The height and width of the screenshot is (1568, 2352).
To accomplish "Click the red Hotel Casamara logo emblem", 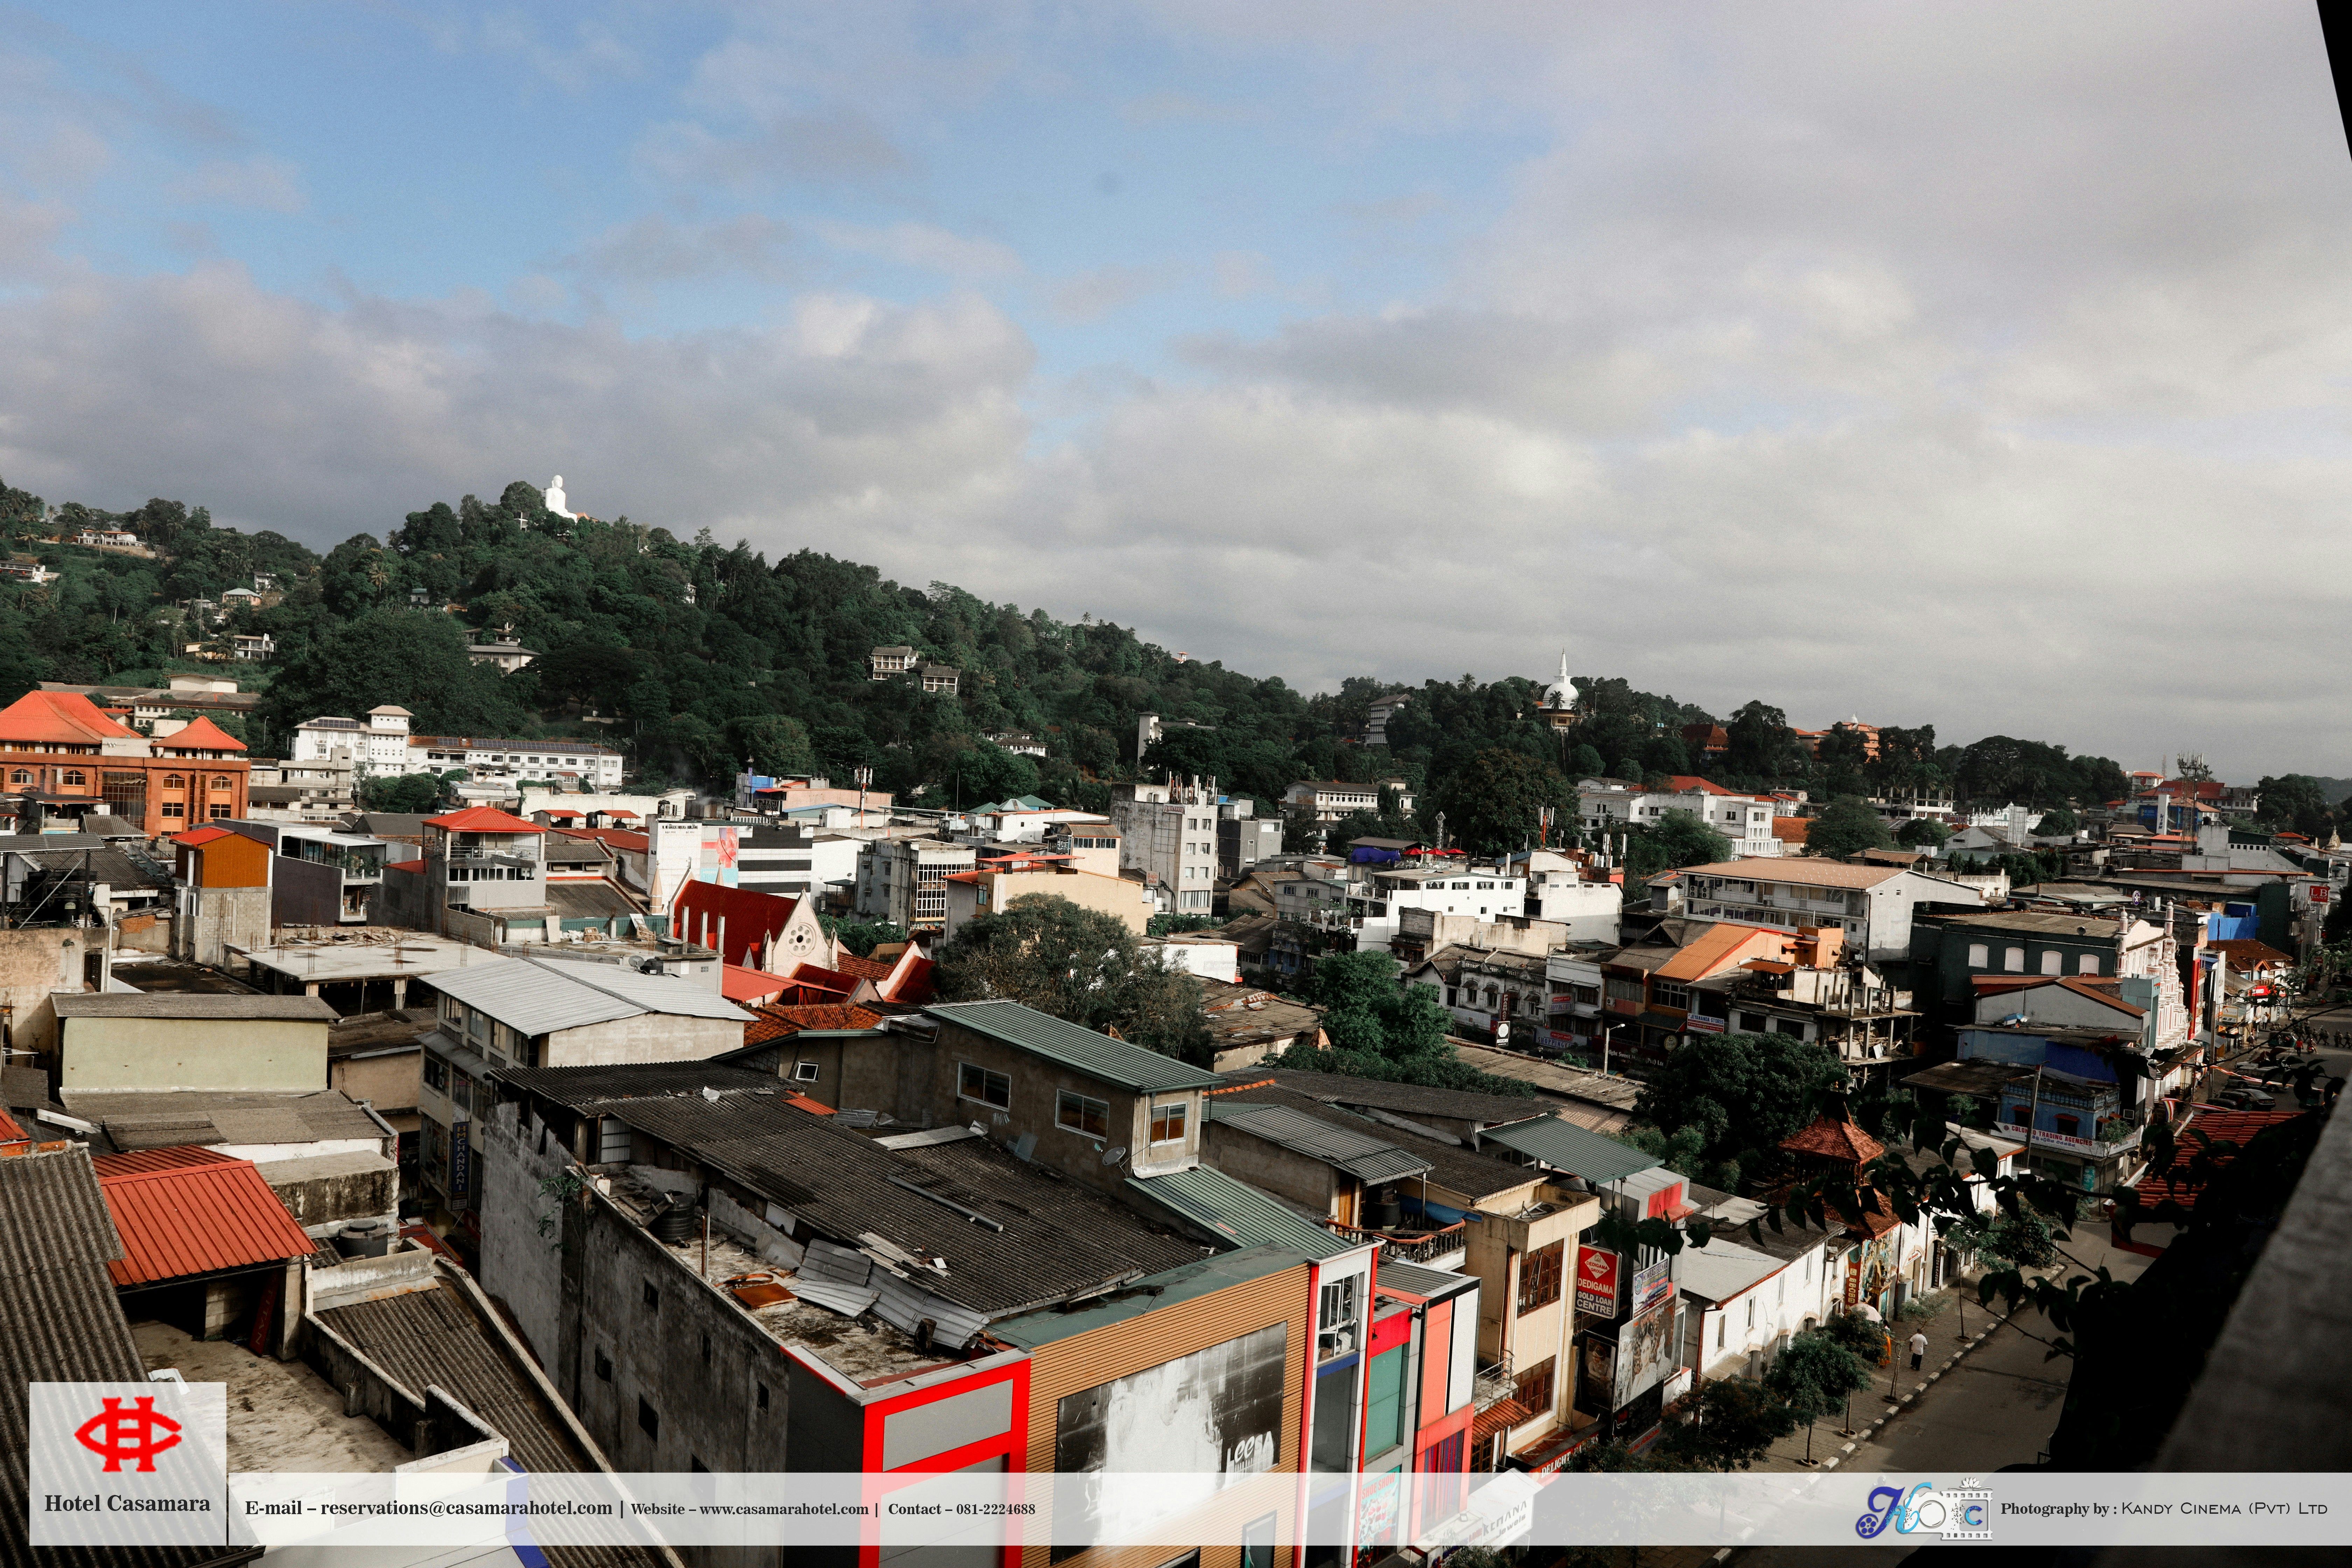I will point(128,1434).
